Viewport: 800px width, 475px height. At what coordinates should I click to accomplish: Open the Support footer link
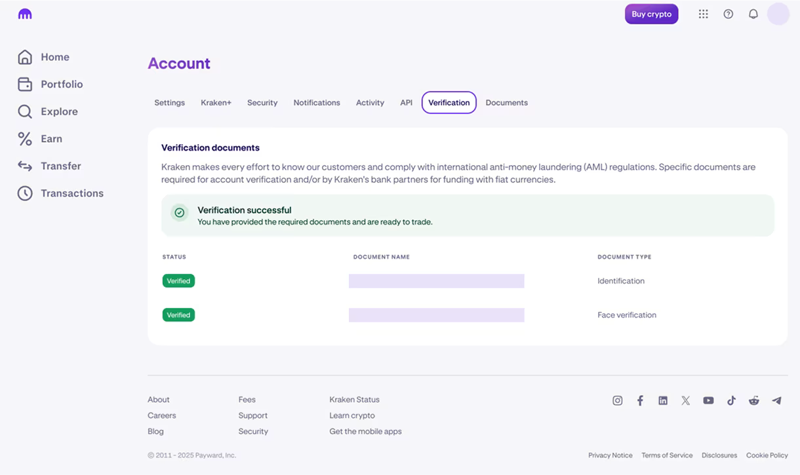[253, 415]
